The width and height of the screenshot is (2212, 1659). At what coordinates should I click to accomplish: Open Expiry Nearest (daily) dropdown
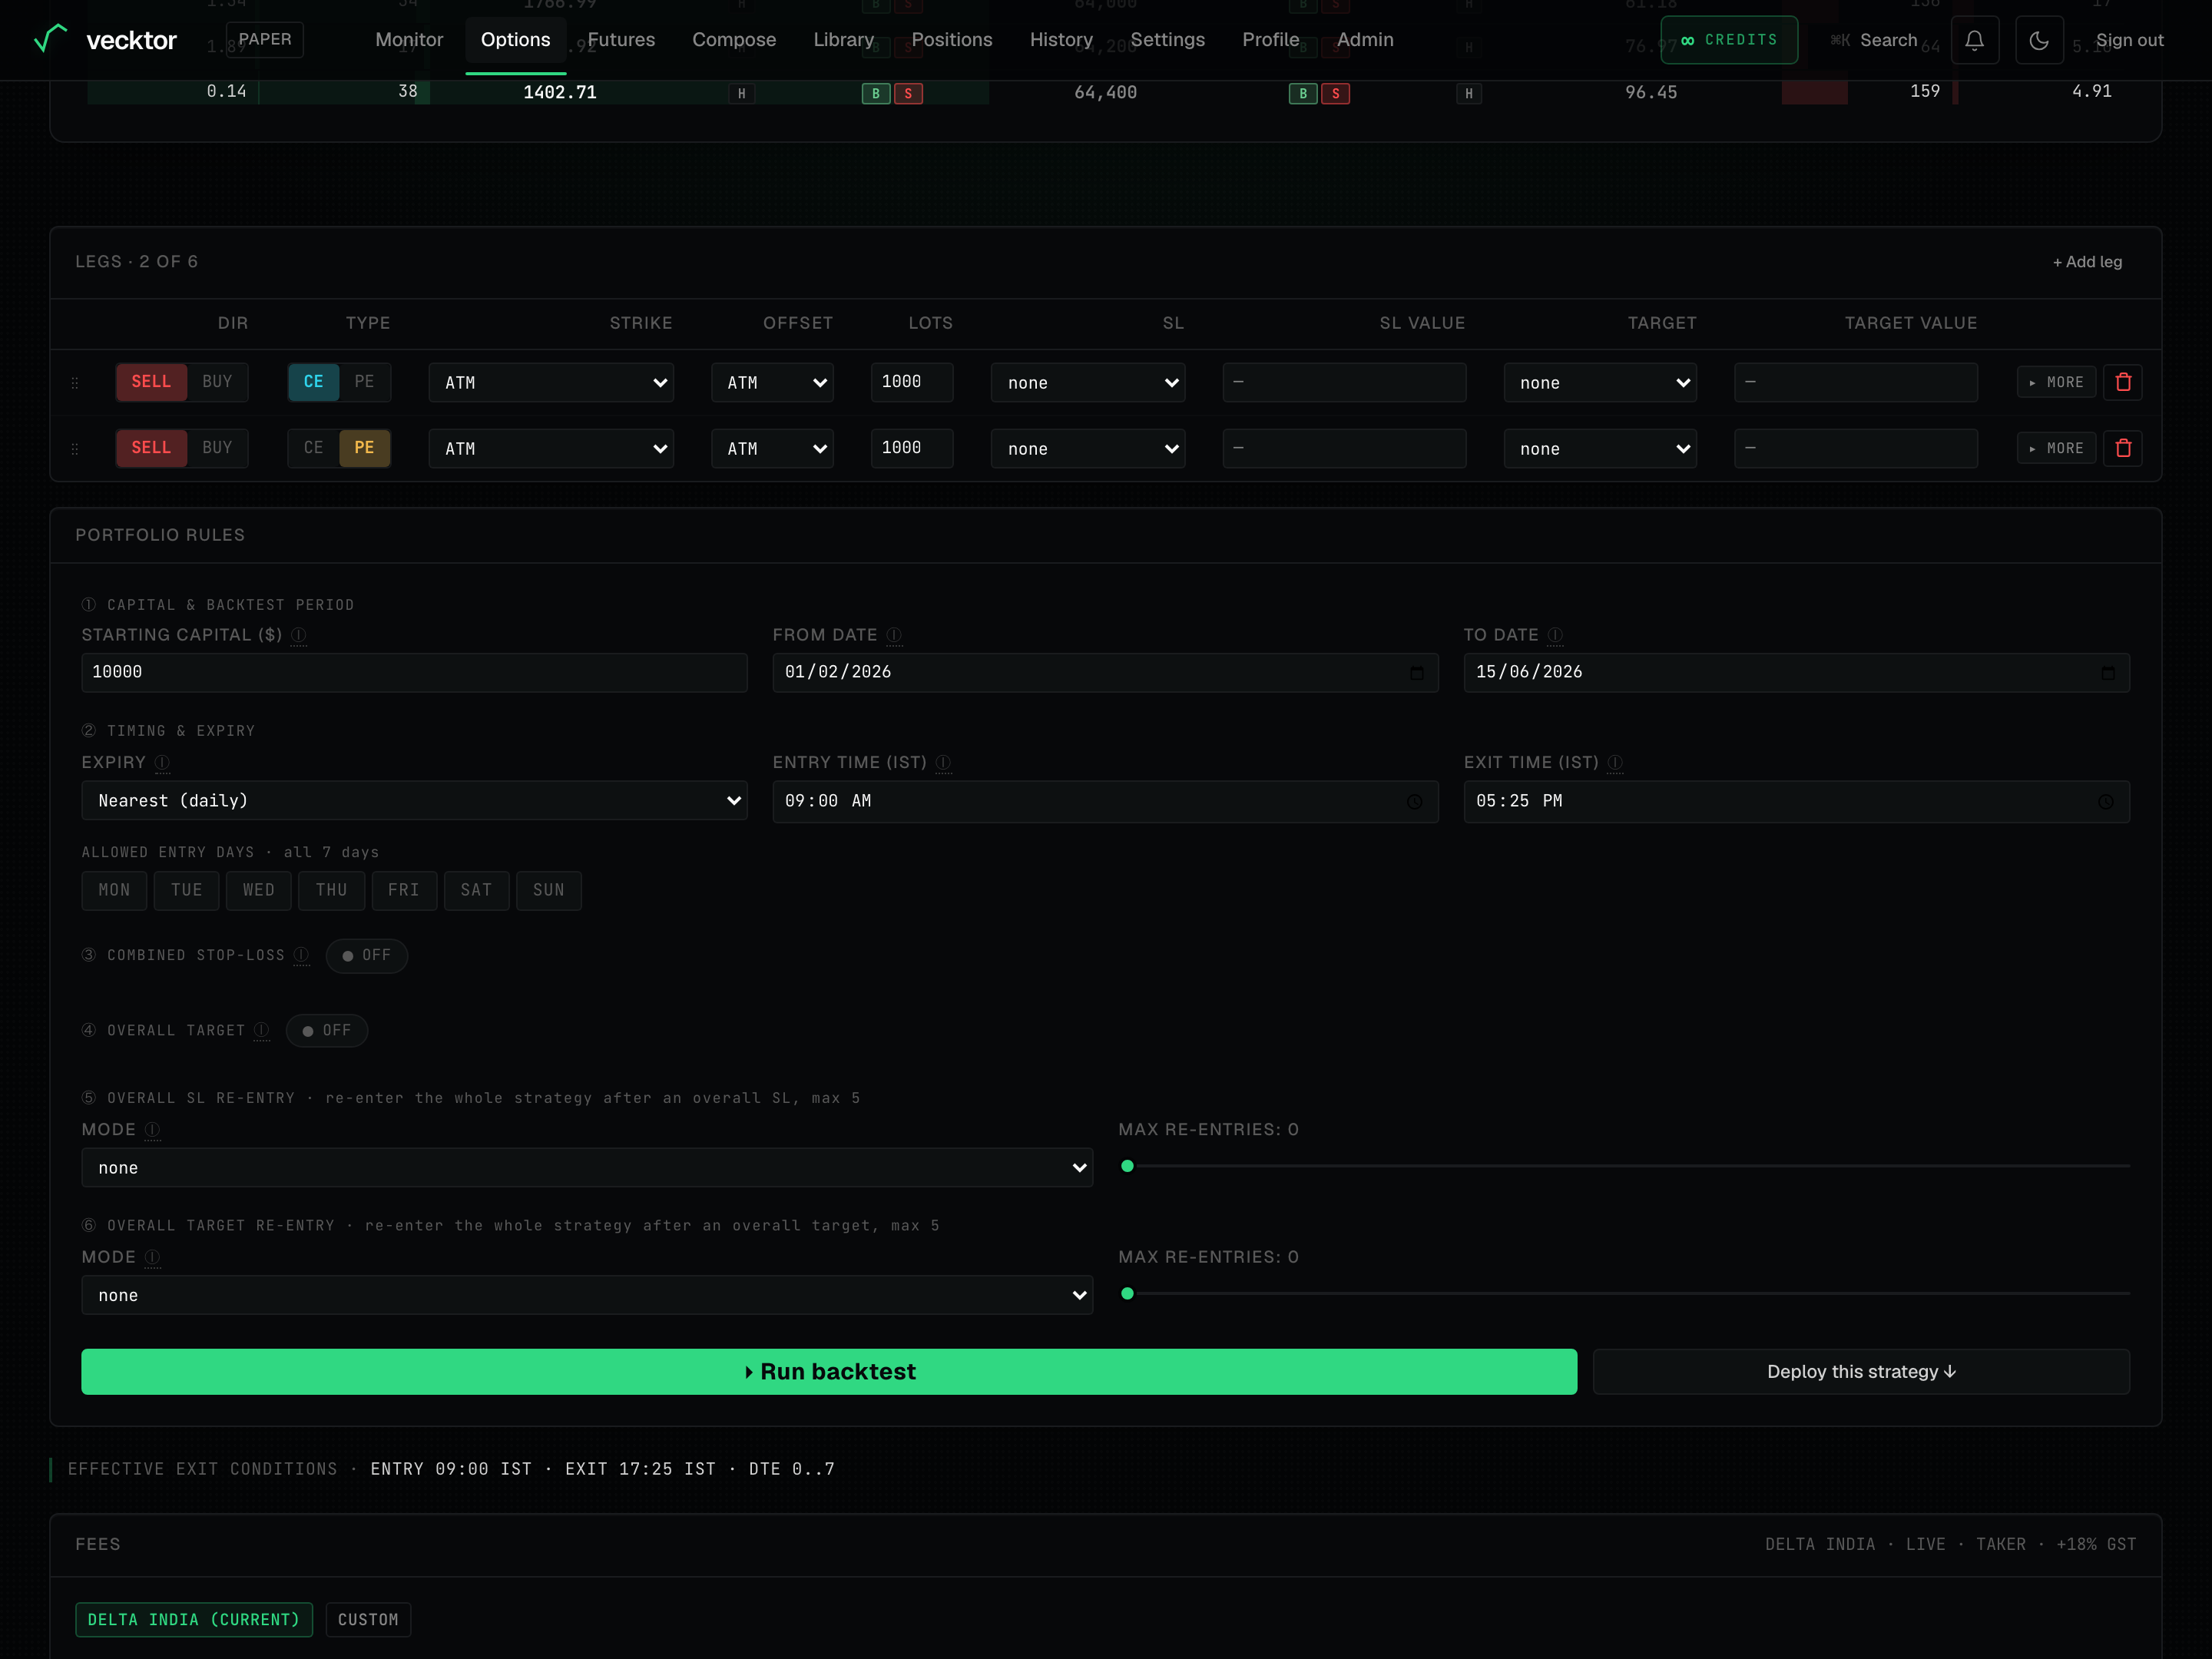414,800
